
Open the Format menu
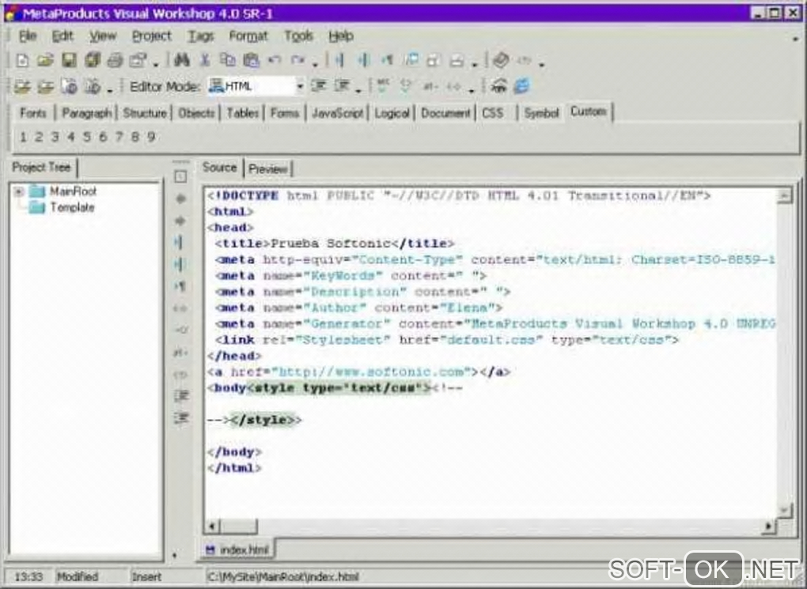(x=248, y=36)
